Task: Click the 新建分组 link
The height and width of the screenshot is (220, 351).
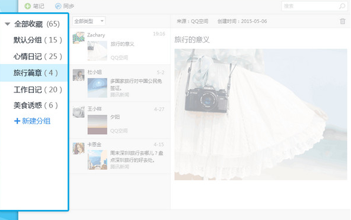Action: coord(32,121)
